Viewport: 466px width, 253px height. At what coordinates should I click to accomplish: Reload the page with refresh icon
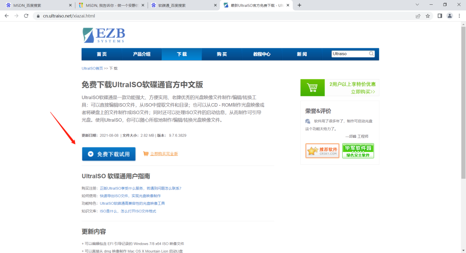tap(26, 16)
